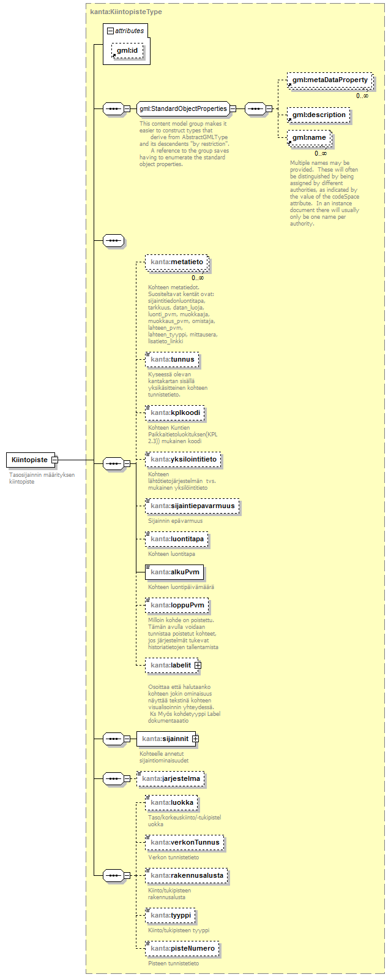Expand the kanta:sijainnit element
This screenshot has width=391, height=977.
[195, 739]
